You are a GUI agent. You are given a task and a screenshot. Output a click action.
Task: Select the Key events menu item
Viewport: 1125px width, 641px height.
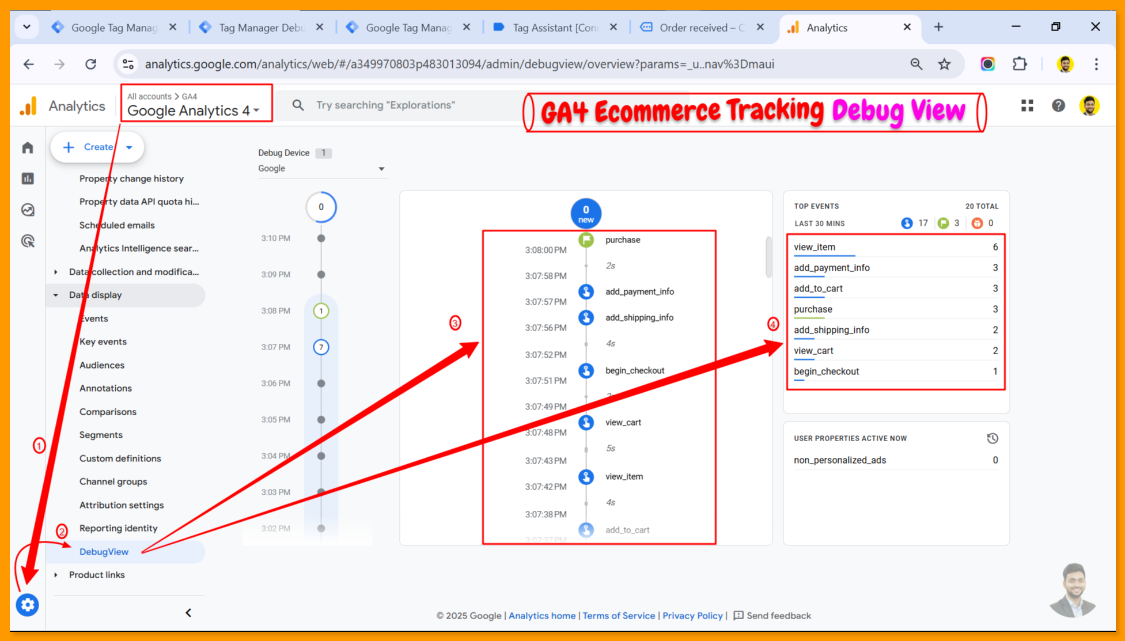pos(103,342)
